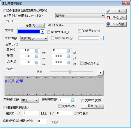Viewport: 131px width, 128px height.
Task: Open calculator for width in pt
Action: [x=68, y=57]
